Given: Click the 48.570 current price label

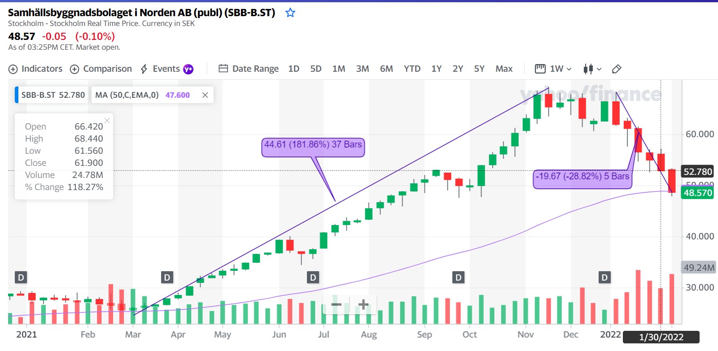Looking at the screenshot, I should click(697, 193).
